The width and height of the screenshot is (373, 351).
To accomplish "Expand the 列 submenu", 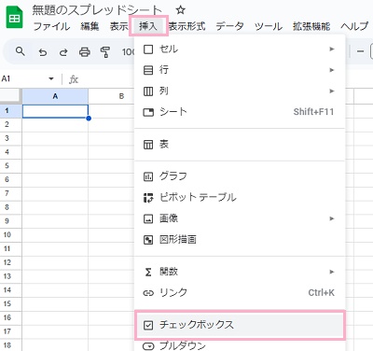I will [240, 91].
